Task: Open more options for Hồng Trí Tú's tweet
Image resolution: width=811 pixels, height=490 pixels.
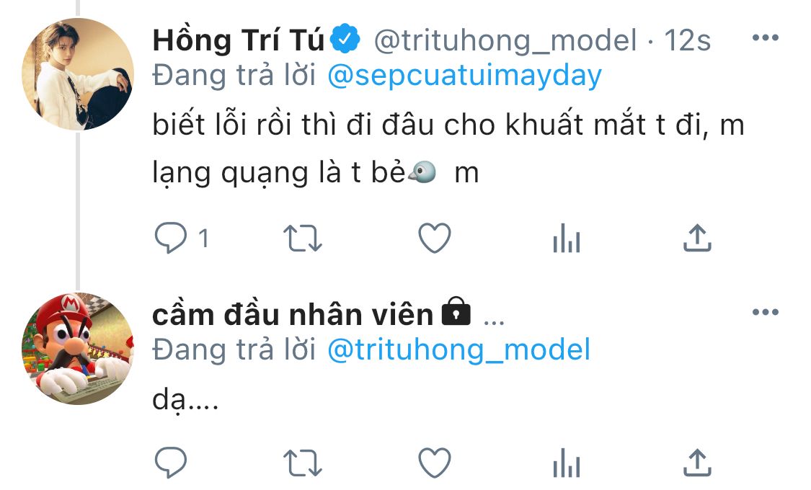Action: 766,37
